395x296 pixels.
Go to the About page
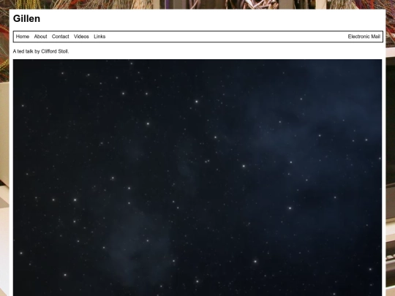click(40, 37)
